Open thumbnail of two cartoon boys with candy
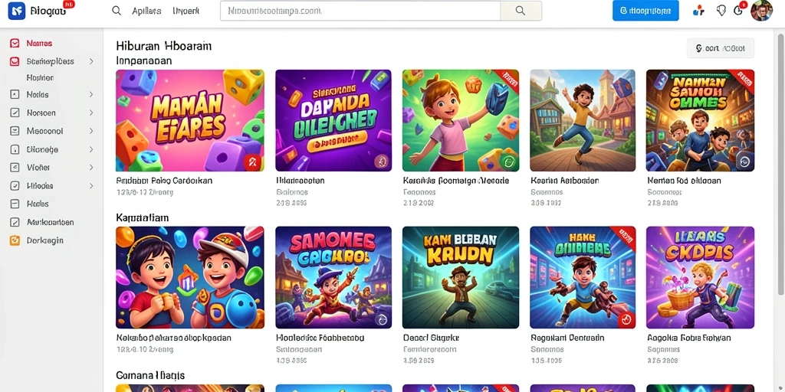The height and width of the screenshot is (392, 785). (x=190, y=277)
